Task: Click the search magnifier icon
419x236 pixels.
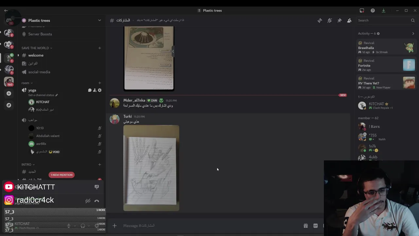Action: click(413, 20)
